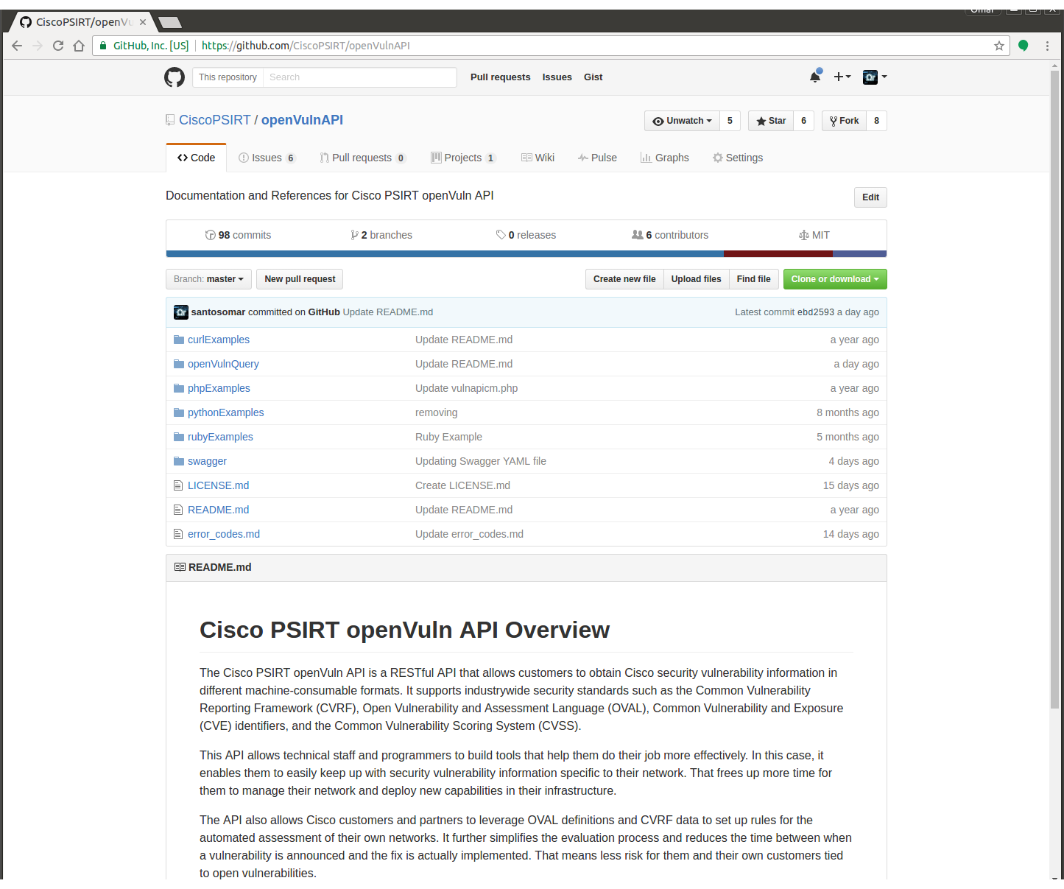1064x889 pixels.
Task: Open the Clone or download dropdown
Action: (x=835, y=279)
